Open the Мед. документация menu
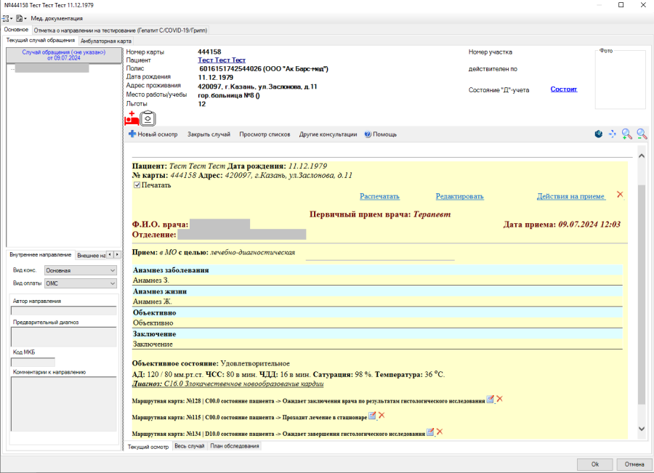Image resolution: width=654 pixels, height=473 pixels. coord(57,18)
